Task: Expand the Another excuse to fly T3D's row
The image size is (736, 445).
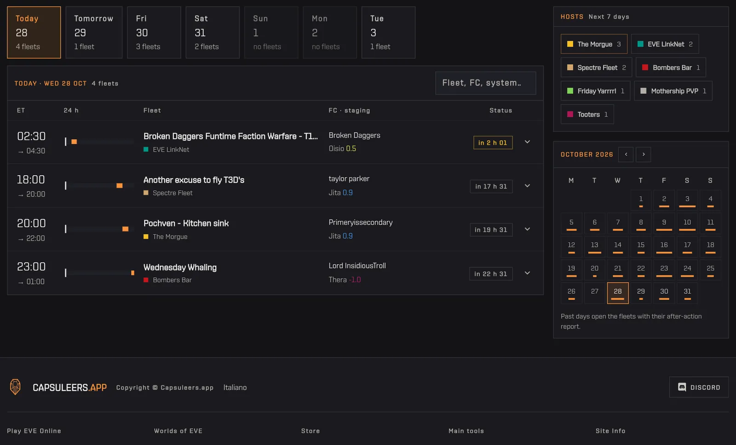Action: (527, 186)
